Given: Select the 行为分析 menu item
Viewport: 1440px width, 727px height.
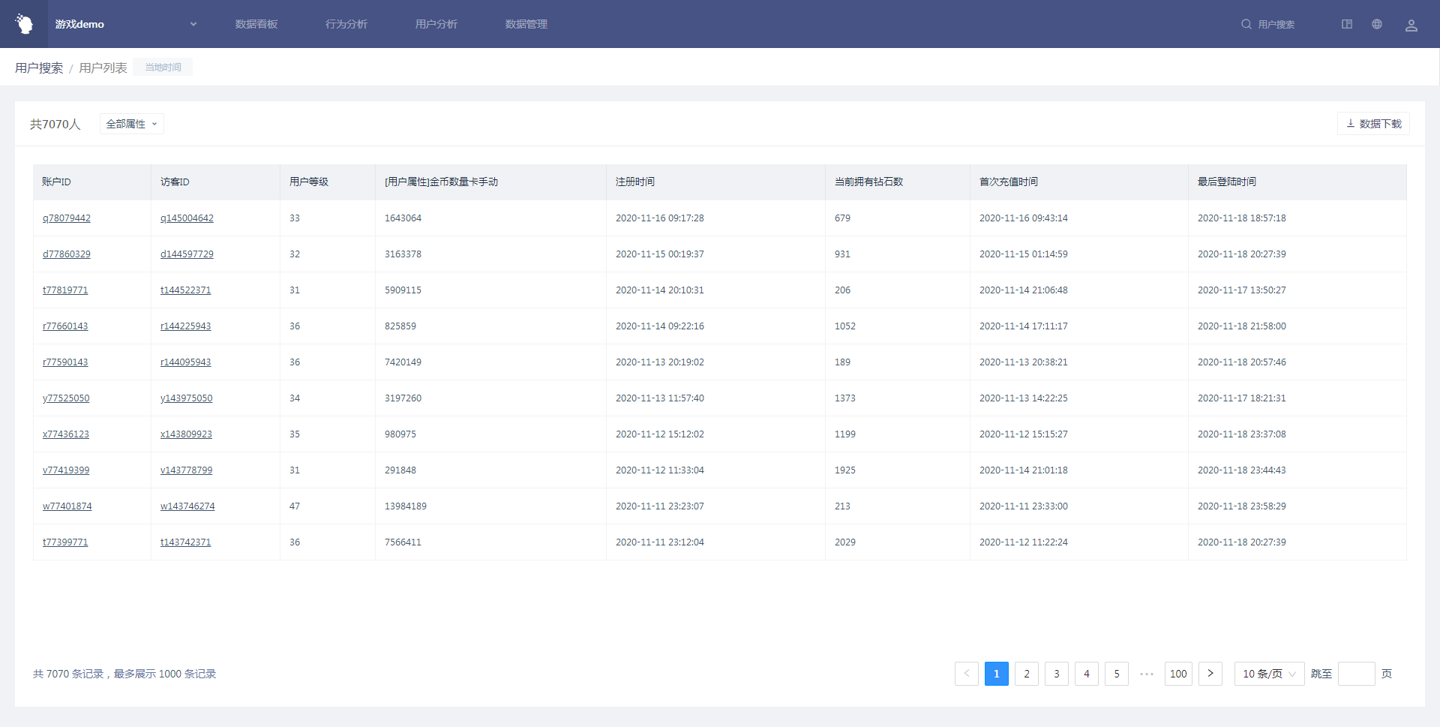Looking at the screenshot, I should point(346,24).
